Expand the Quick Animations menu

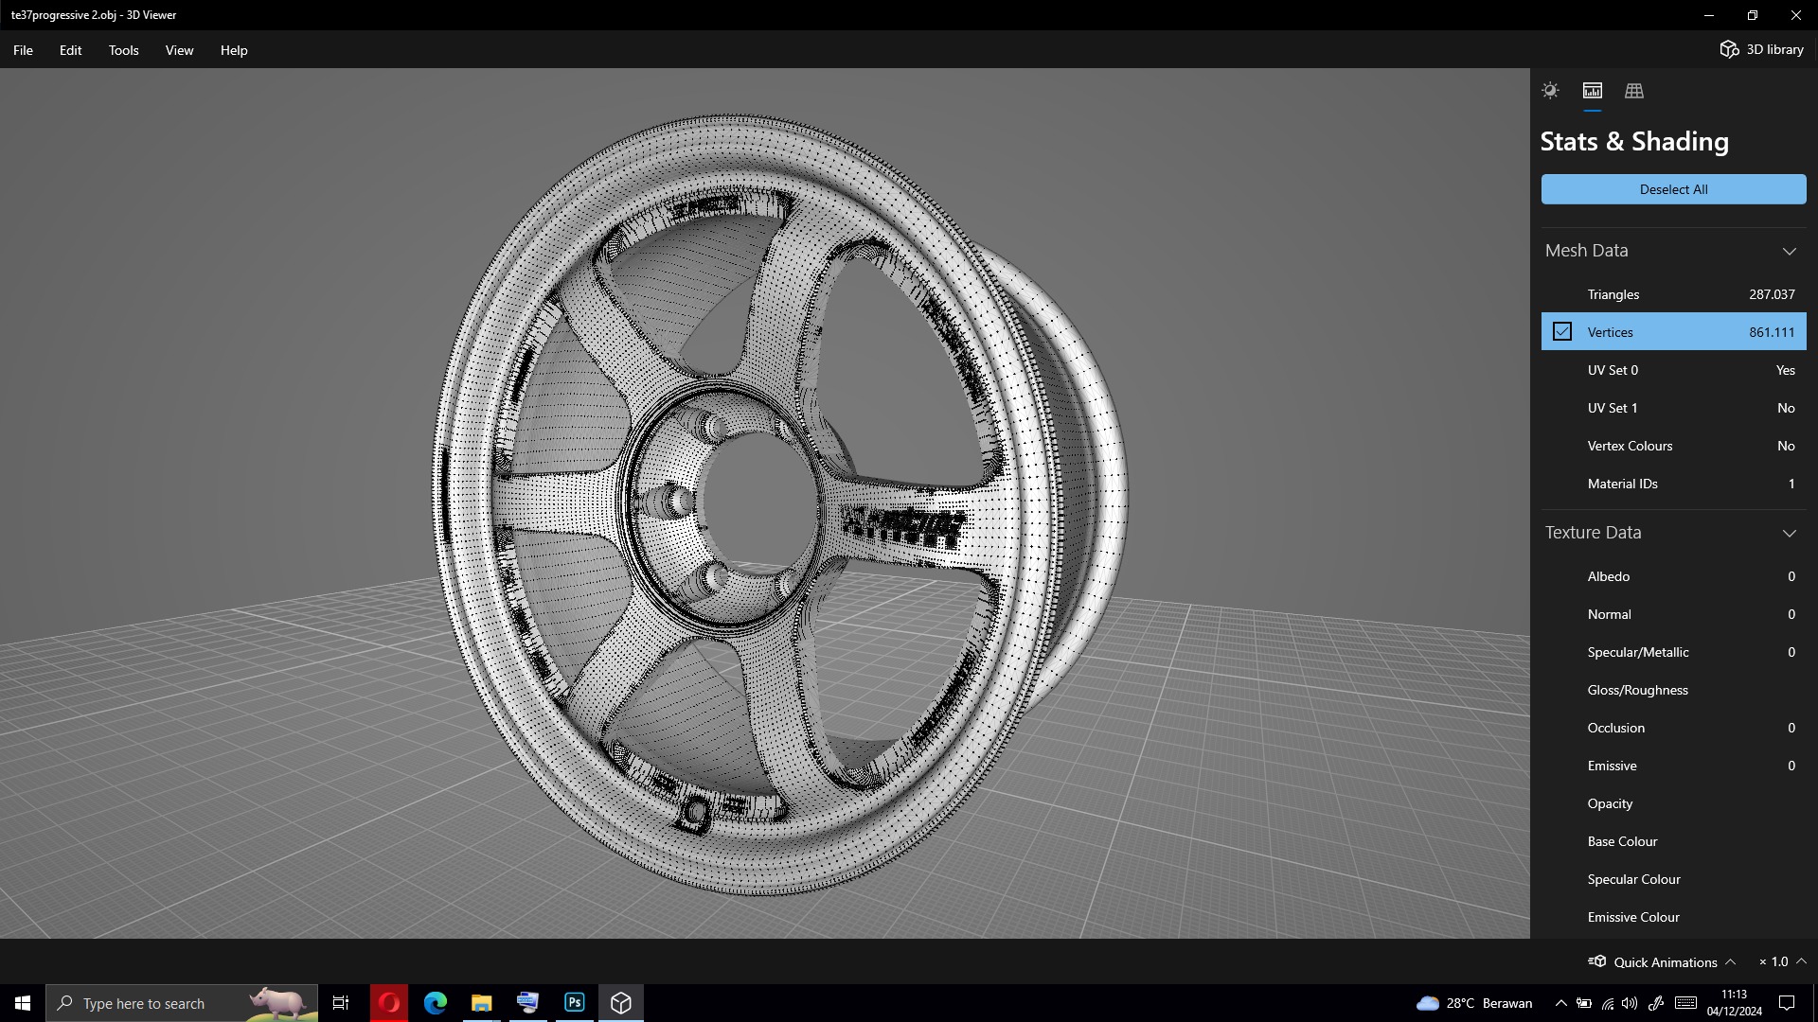tap(1663, 961)
